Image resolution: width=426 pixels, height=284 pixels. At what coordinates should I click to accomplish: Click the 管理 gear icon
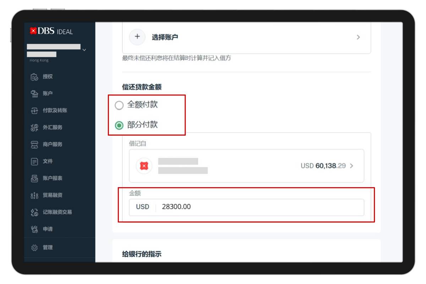[x=34, y=248]
